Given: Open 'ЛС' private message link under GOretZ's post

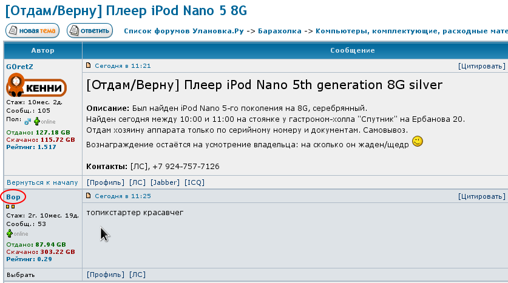Looking at the screenshot, I should click(x=137, y=182).
